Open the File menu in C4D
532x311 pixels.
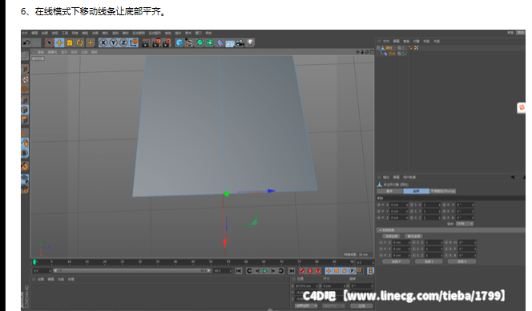point(24,34)
